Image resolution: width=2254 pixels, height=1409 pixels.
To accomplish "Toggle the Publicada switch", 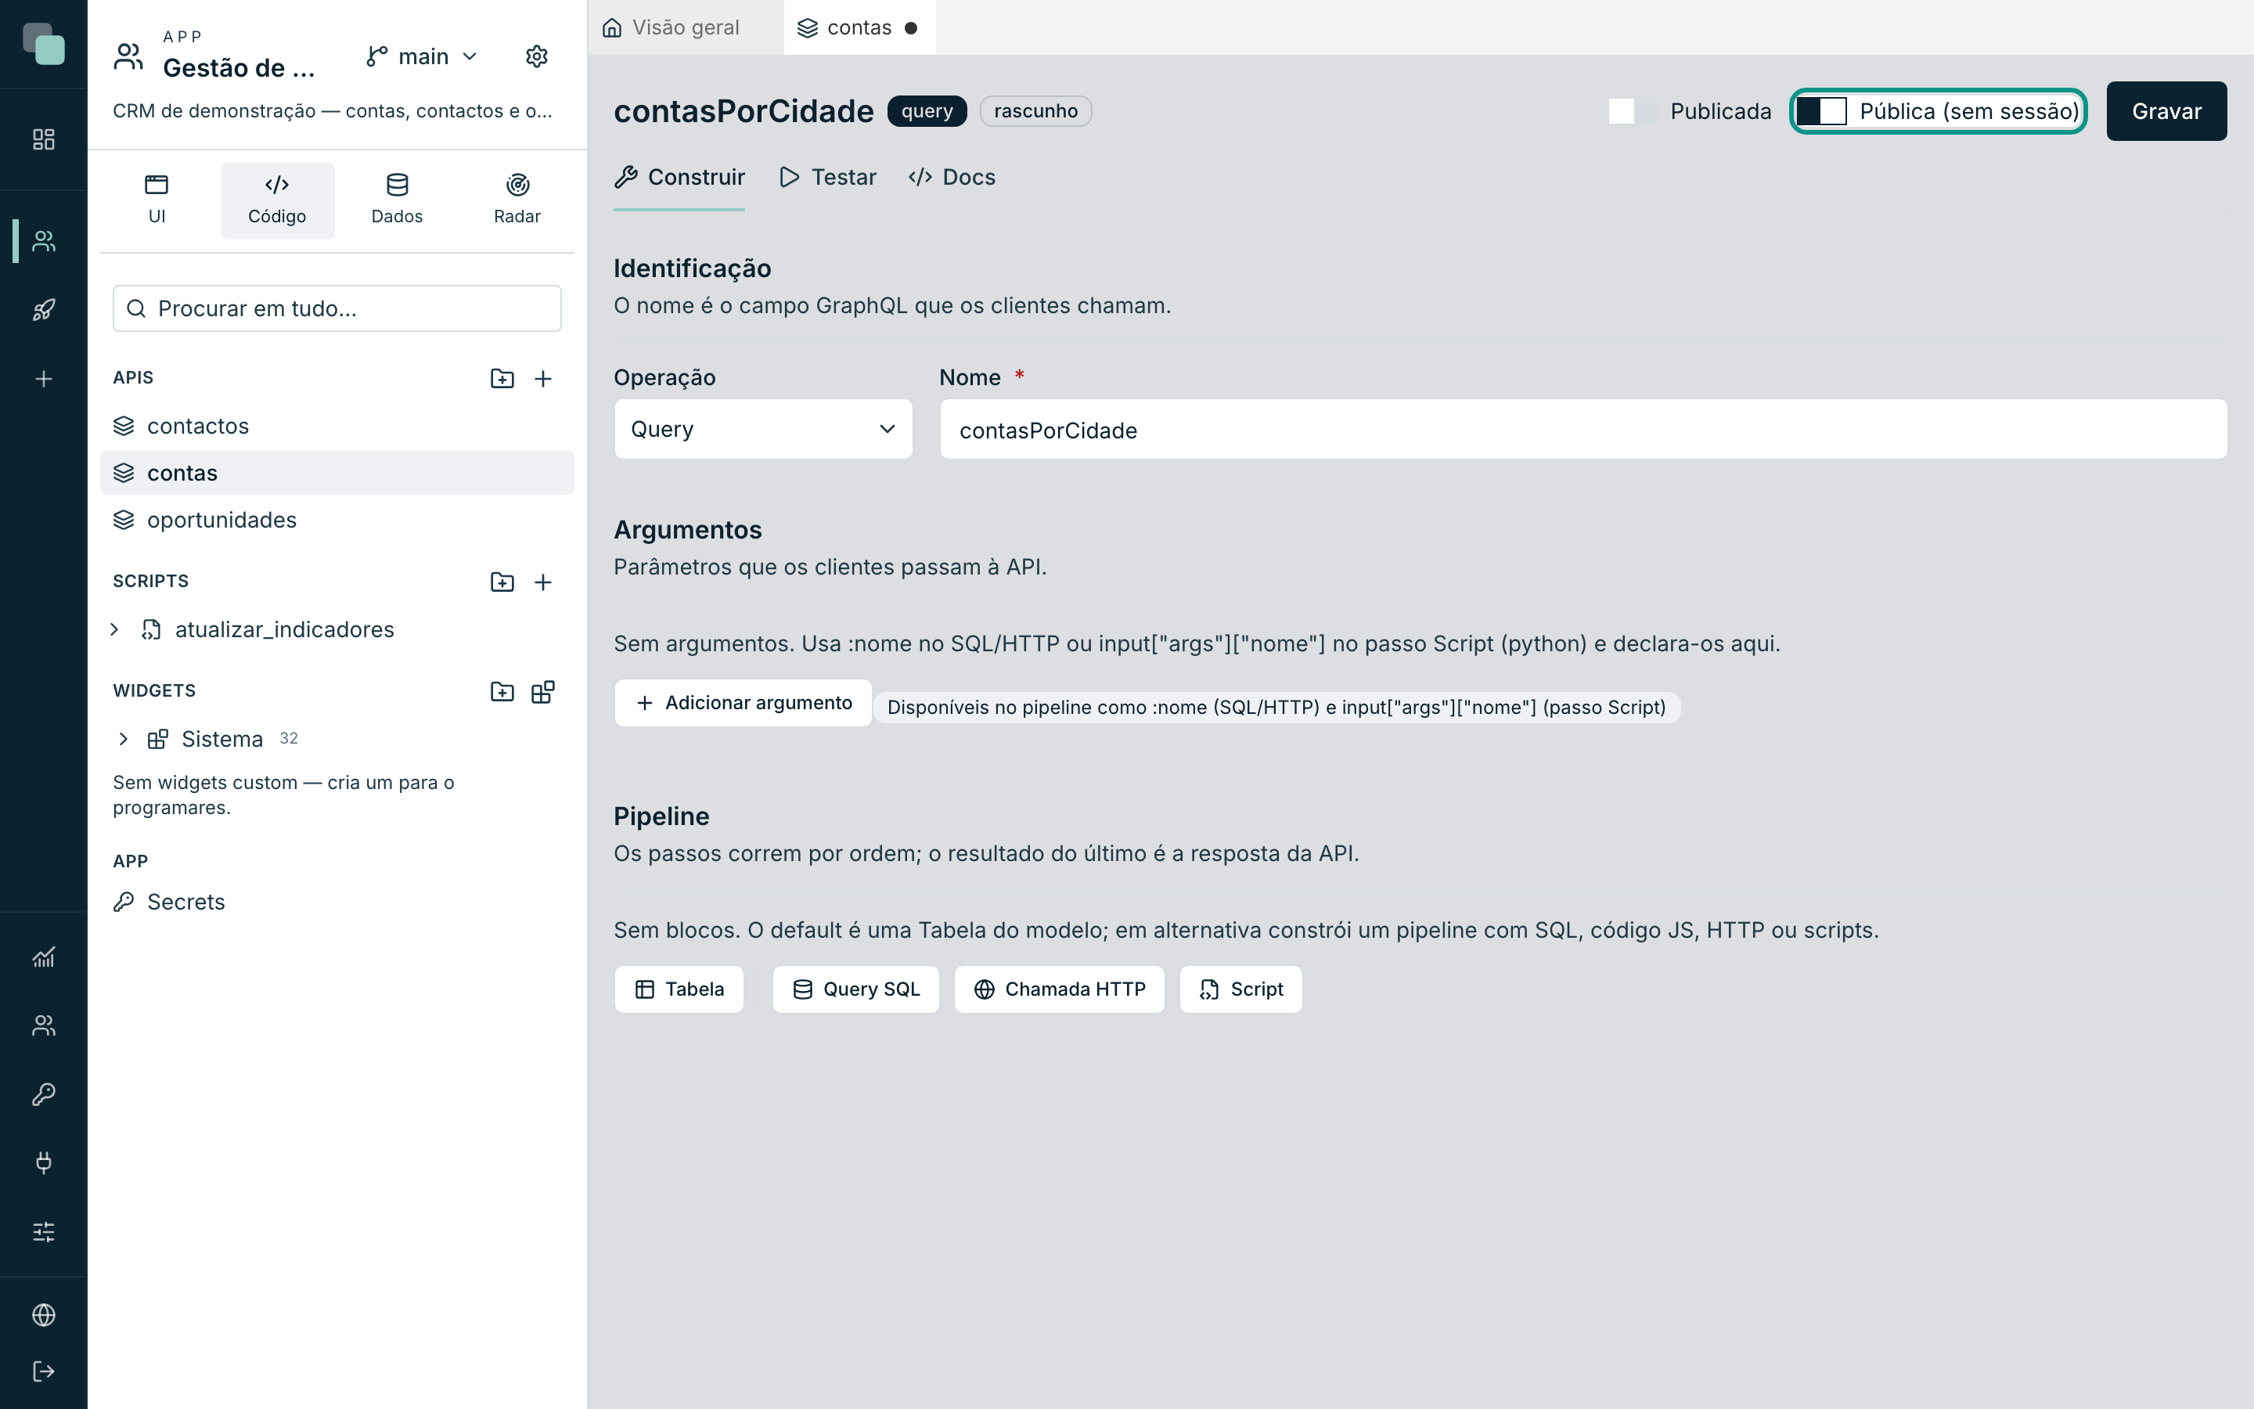I will coord(1631,111).
